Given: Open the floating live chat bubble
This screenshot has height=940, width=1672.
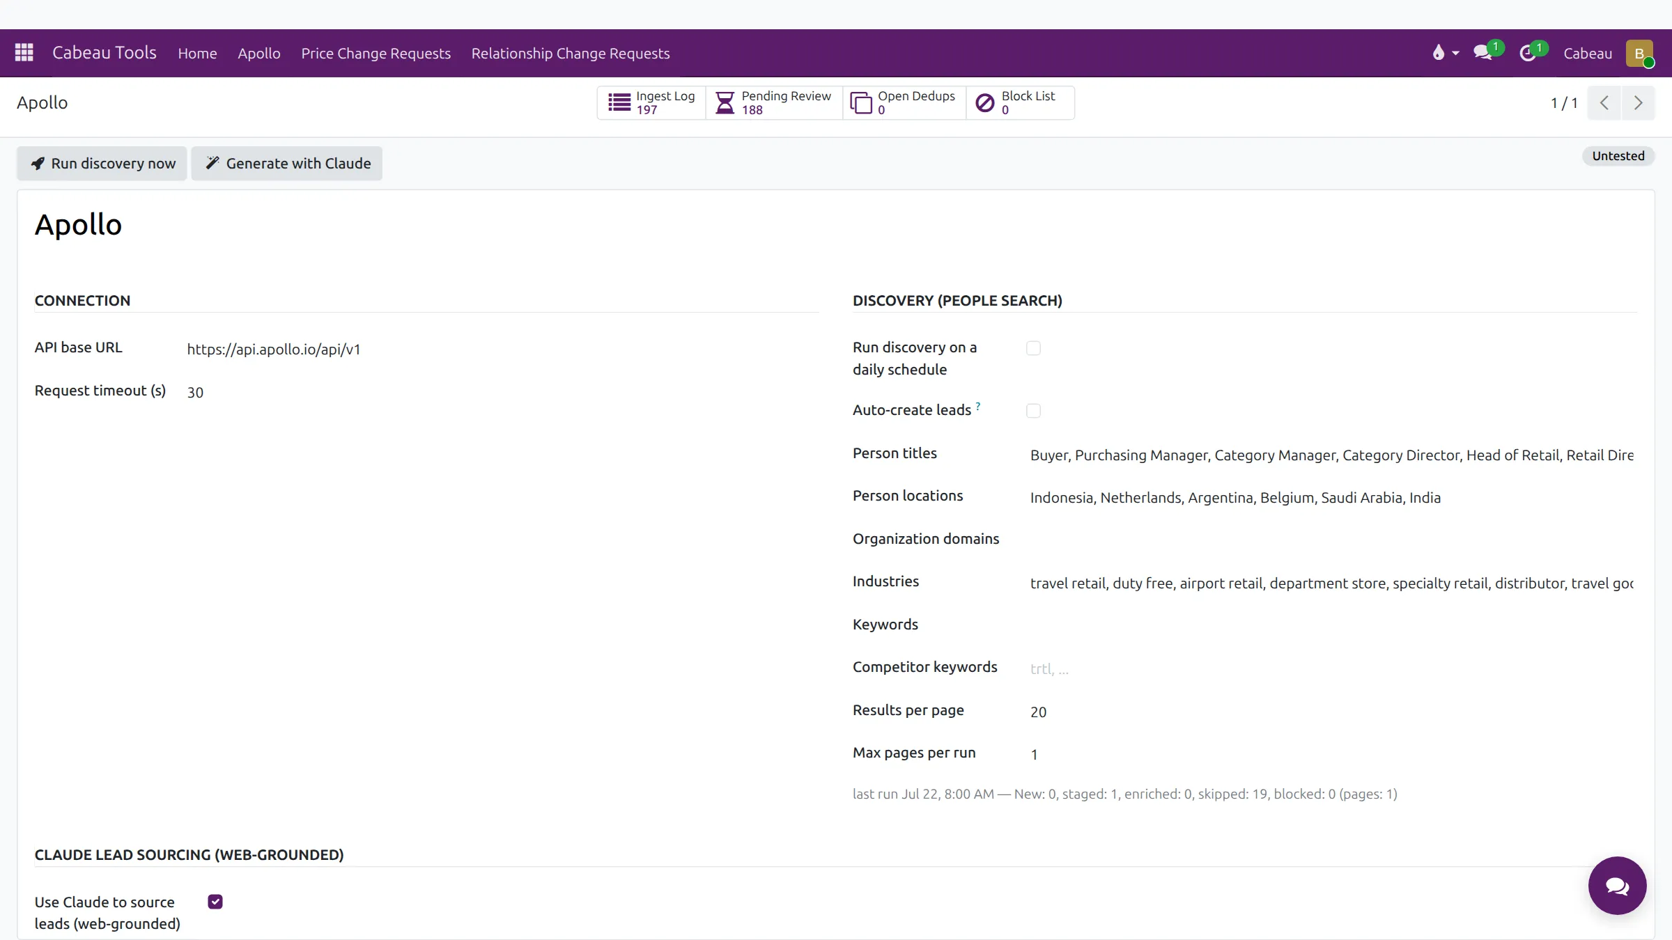Looking at the screenshot, I should (x=1617, y=886).
